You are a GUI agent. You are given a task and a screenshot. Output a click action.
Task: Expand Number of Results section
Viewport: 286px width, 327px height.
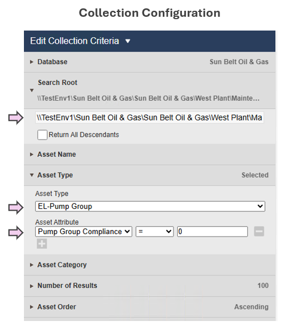[x=150, y=286]
